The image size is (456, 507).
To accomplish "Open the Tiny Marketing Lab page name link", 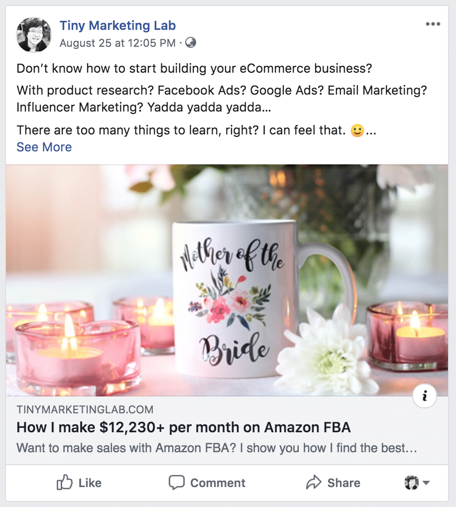I will [117, 25].
